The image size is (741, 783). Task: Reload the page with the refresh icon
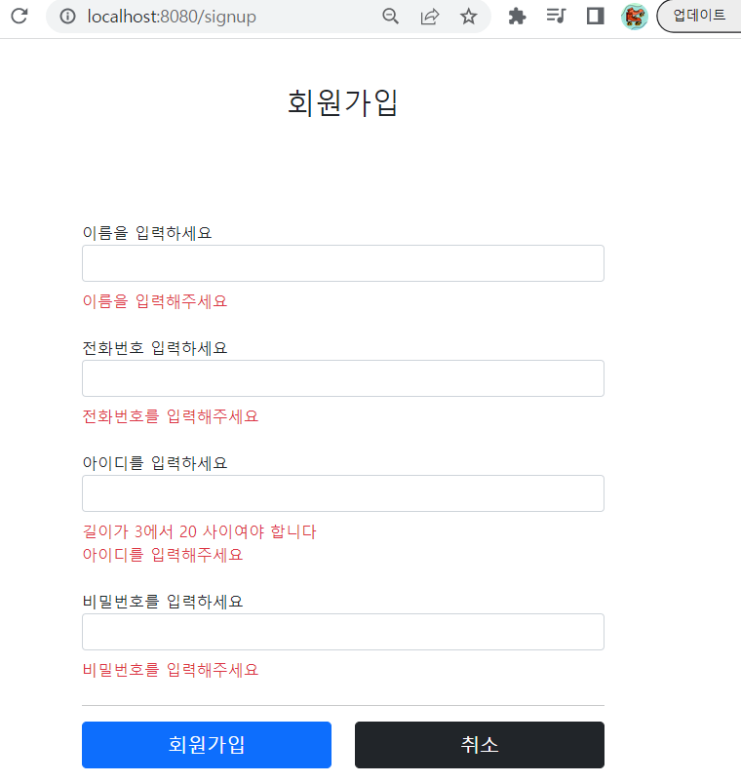(x=19, y=16)
